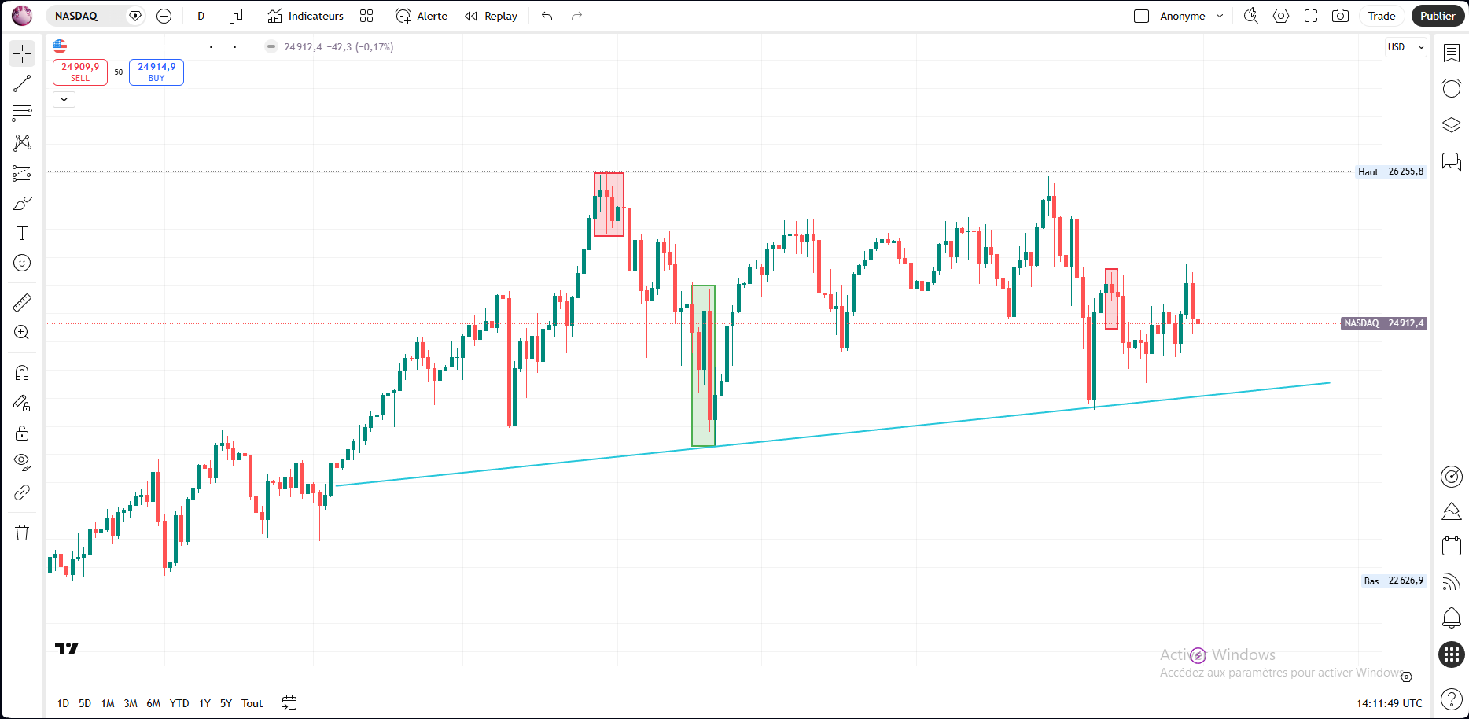
Task: Check the box next to Anonyme
Action: 1142,16
